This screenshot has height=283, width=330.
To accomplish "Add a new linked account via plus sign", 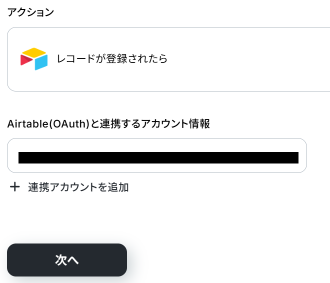I will click(x=15, y=187).
